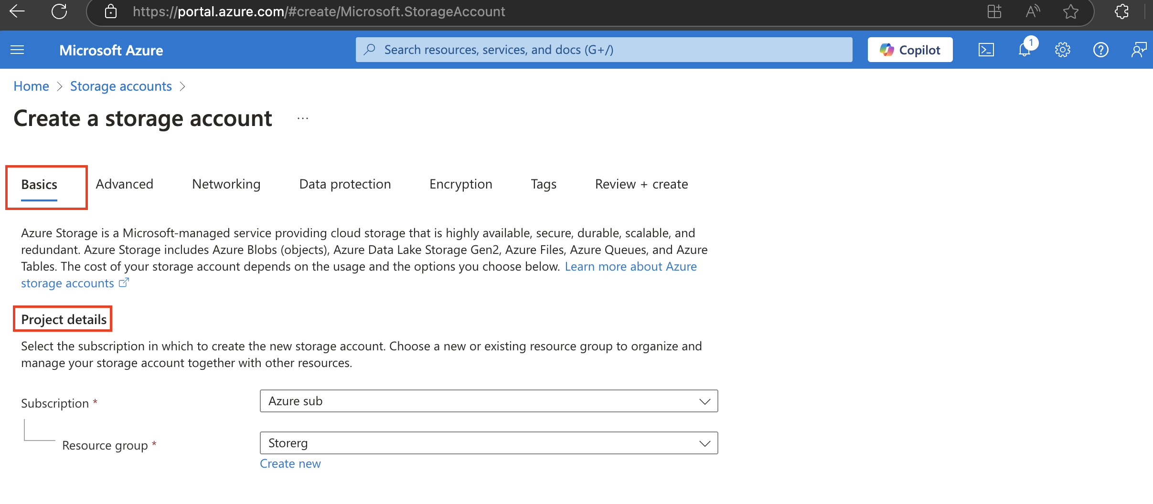Viewport: 1153px width, 504px height.
Task: Expand the Resource group dropdown showing Storerg
Action: (x=489, y=443)
